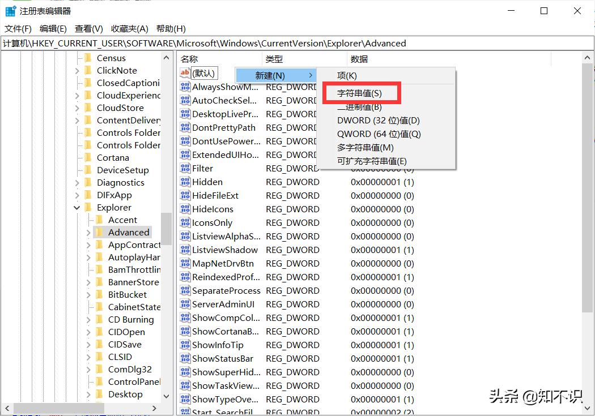Select the HideFileExt value icon

pos(185,195)
